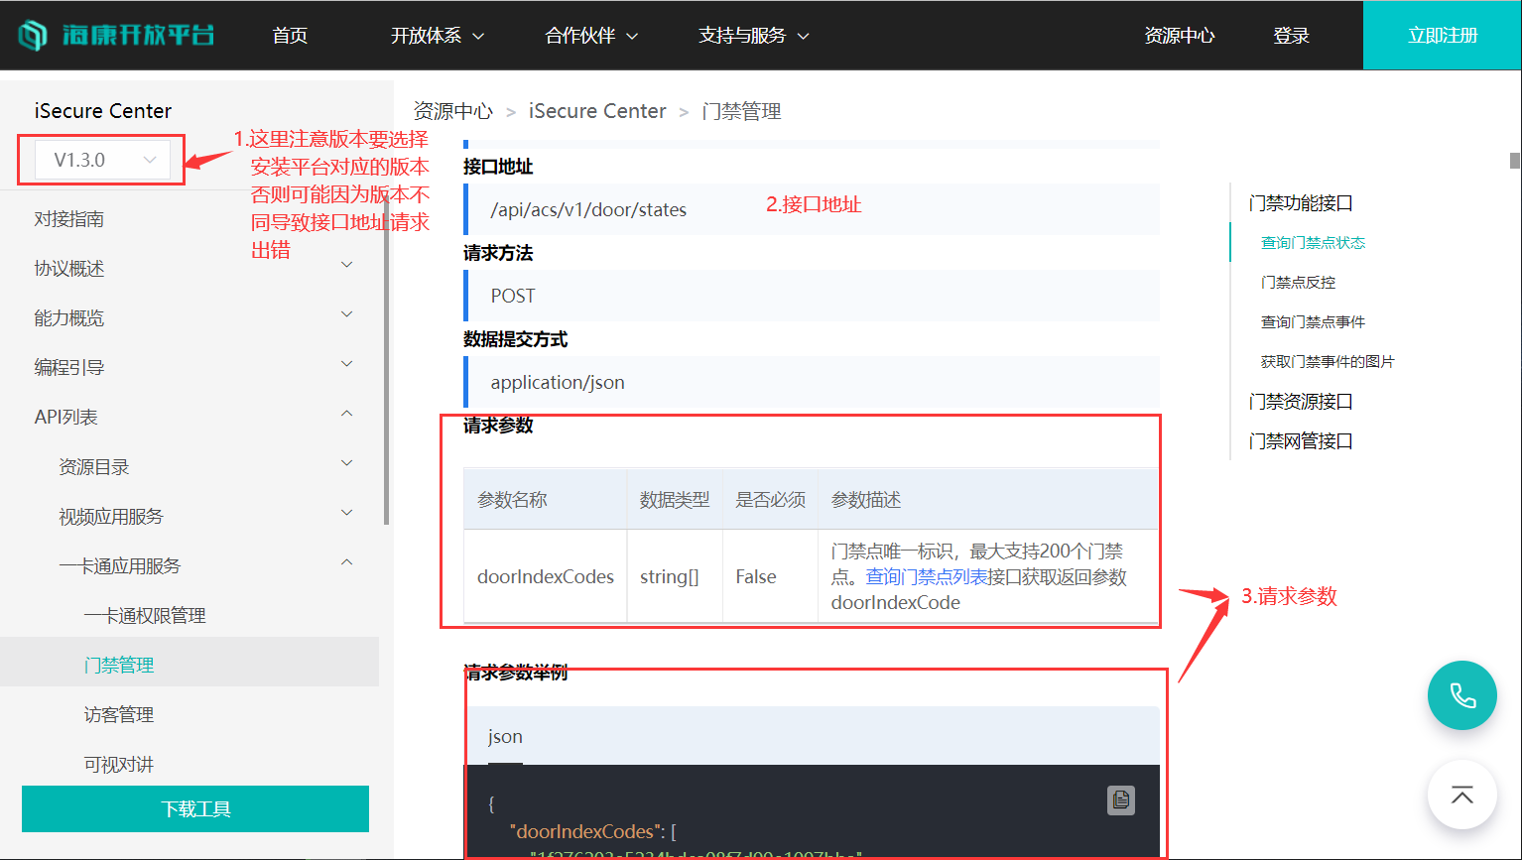The height and width of the screenshot is (860, 1522).
Task: Open the 开放体系 menu dropdown
Action: 438,36
